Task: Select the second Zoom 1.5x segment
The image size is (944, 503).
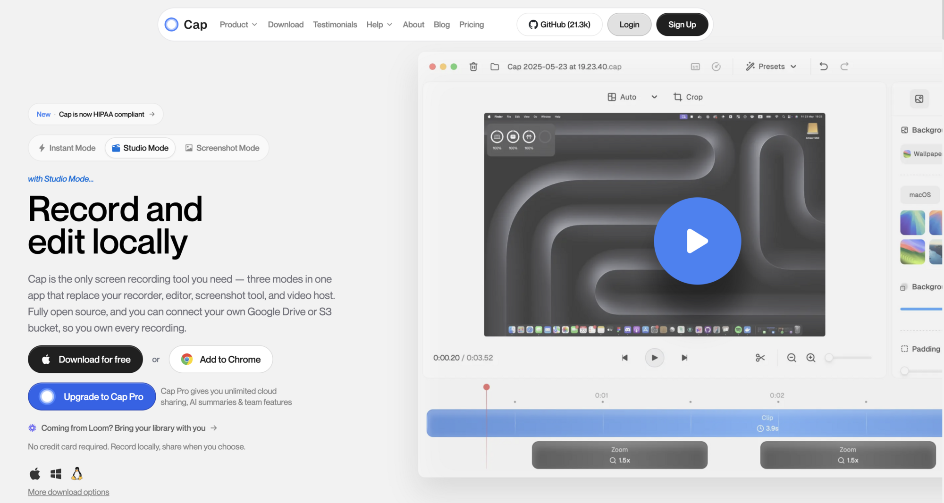Action: tap(848, 455)
